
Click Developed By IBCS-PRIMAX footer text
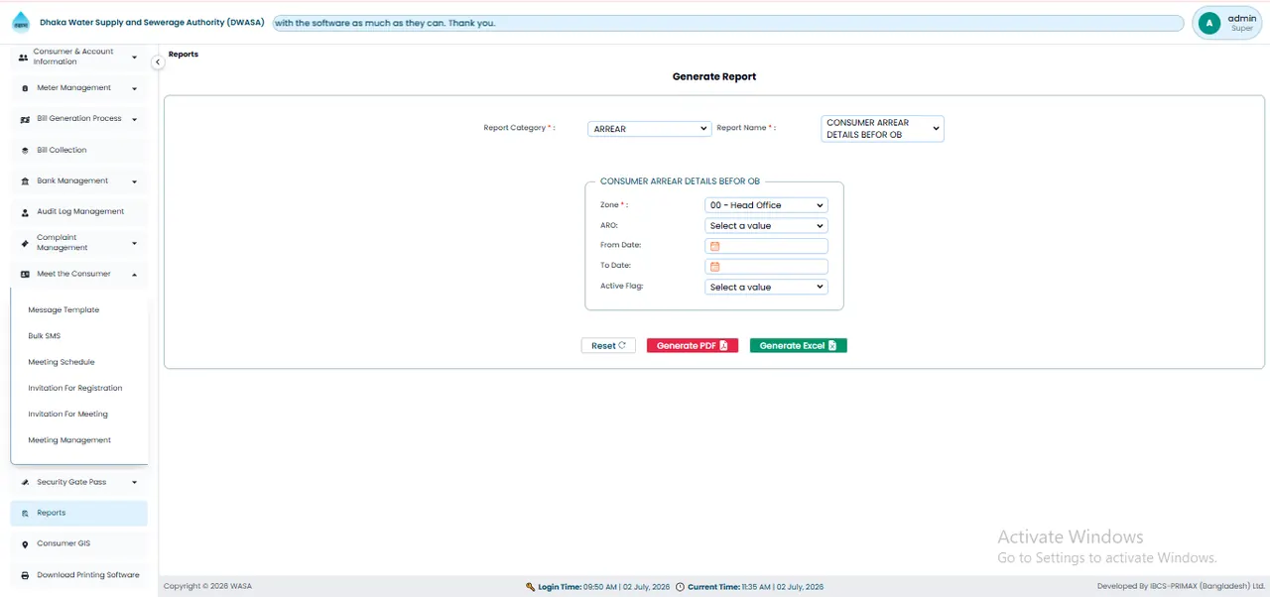[1181, 587]
